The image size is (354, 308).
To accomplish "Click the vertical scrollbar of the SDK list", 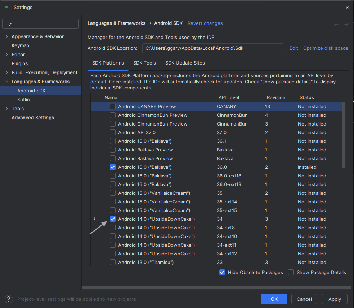I will 344,135.
